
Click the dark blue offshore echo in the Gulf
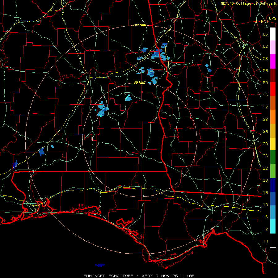point(100,265)
